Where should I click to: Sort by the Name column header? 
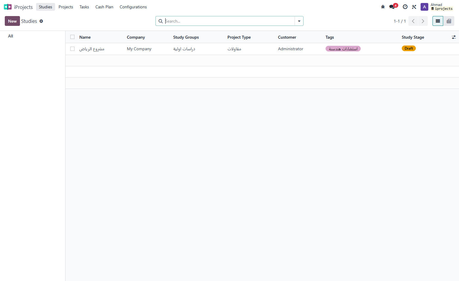tap(85, 37)
